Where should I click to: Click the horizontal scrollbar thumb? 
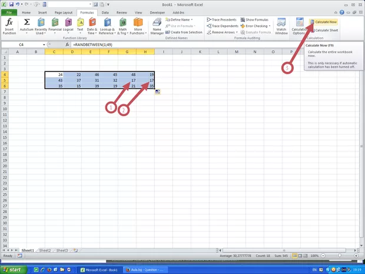pyautogui.click(x=284, y=250)
